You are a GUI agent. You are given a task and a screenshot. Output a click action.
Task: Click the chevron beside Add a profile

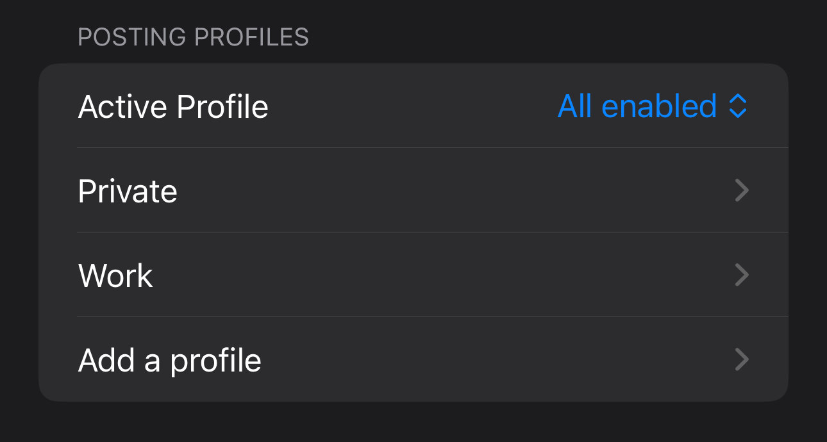coord(741,360)
